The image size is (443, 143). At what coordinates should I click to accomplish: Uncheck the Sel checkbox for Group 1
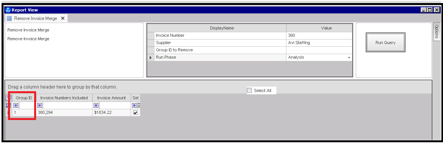coord(136,113)
